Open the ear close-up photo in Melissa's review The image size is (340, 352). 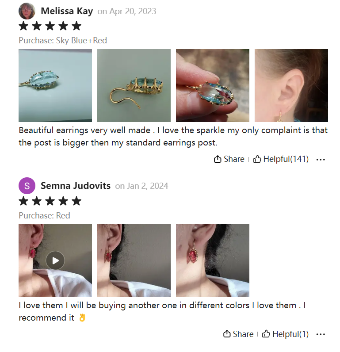(291, 85)
